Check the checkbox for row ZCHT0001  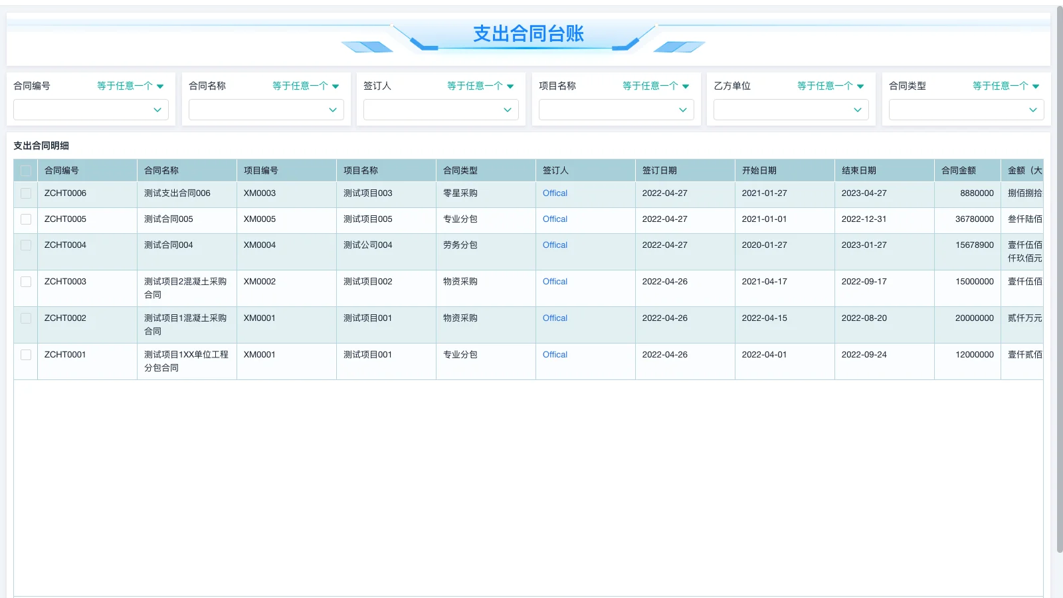tap(25, 354)
